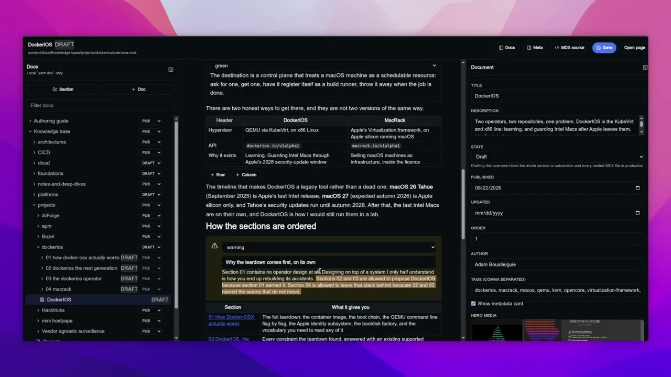
Task: Add a Column to the table
Action: [246, 175]
